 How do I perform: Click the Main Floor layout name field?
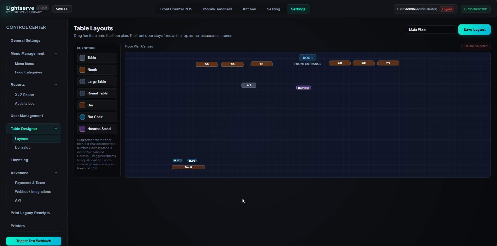tap(431, 30)
